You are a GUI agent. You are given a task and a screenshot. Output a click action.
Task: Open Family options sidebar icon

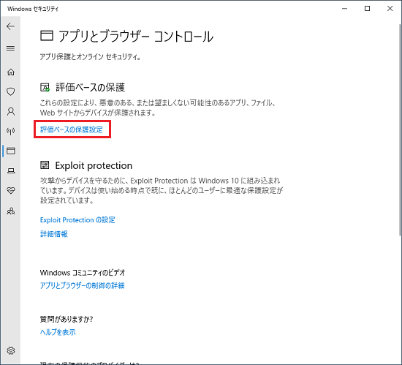pos(11,211)
